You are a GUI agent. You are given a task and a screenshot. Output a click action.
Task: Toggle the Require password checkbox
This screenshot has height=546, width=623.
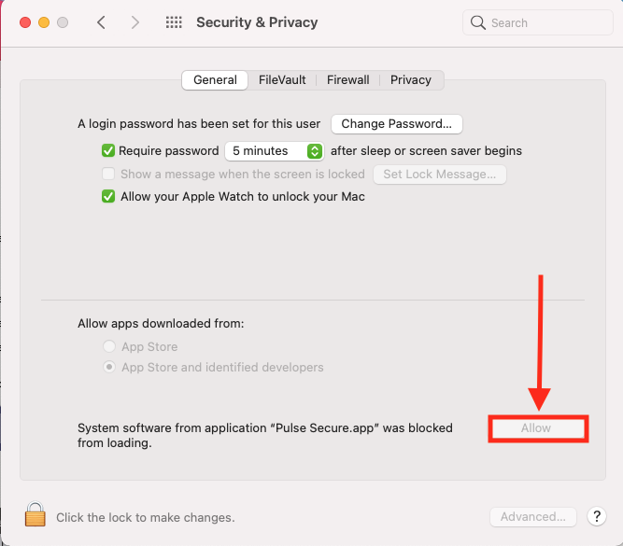(108, 150)
